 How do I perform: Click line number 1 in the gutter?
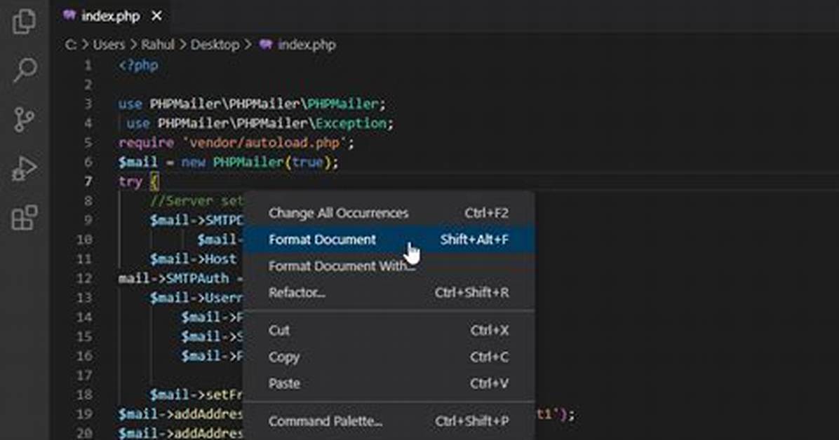point(88,66)
